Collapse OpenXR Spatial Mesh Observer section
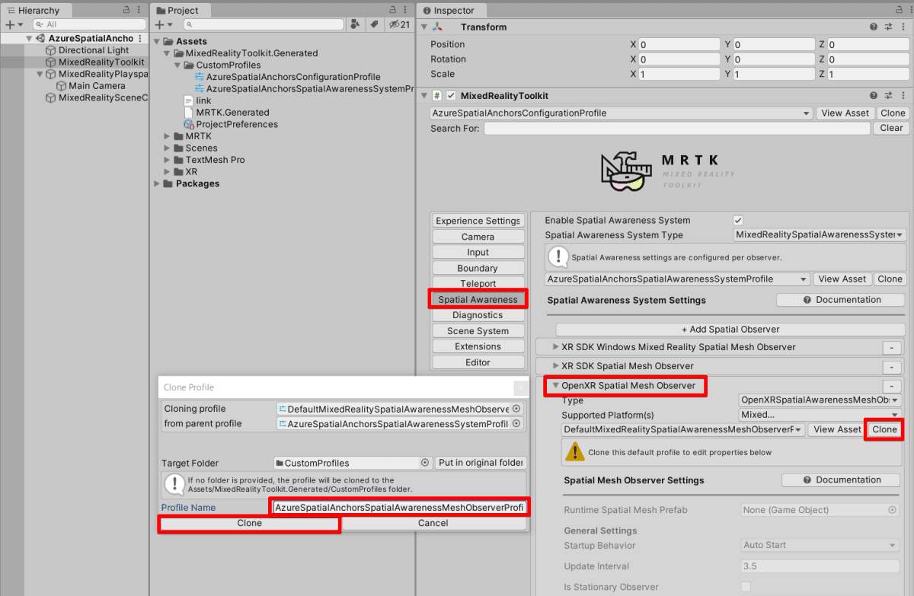The image size is (914, 596). (555, 386)
